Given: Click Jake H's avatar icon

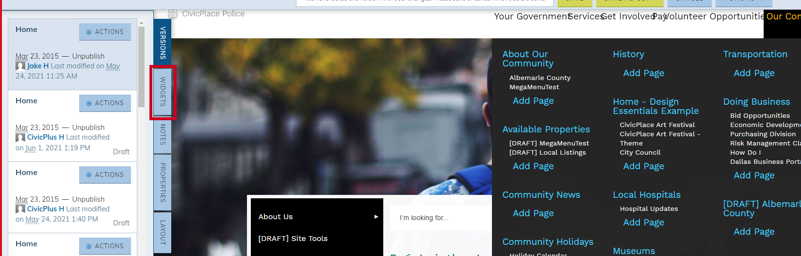Looking at the screenshot, I should pos(20,66).
